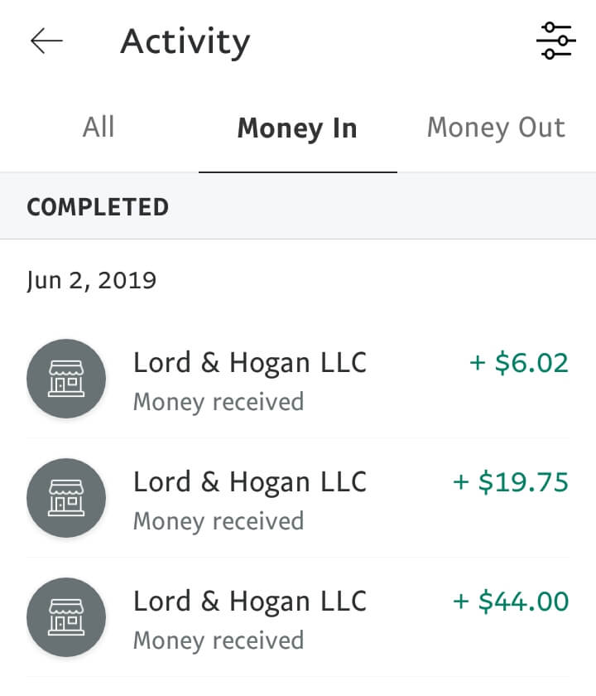The image size is (596, 696).
Task: Tap storefront icon beside $19.75 transaction
Action: tap(66, 498)
